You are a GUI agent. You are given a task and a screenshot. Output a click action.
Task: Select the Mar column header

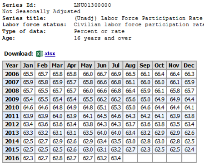click(x=57, y=65)
